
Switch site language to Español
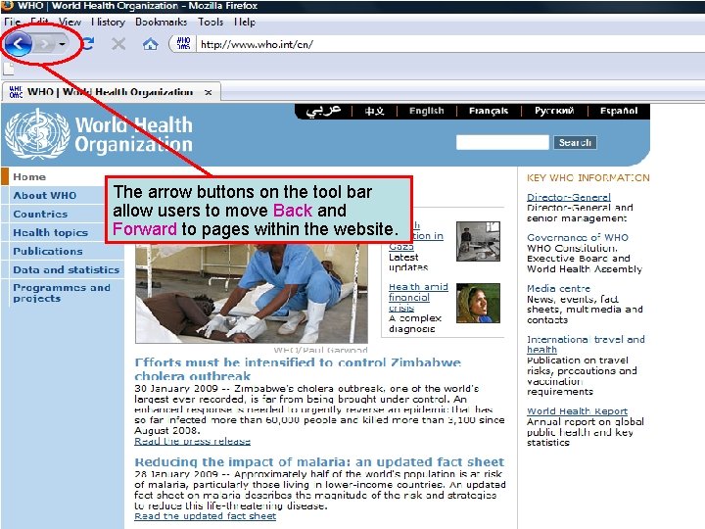coord(619,111)
